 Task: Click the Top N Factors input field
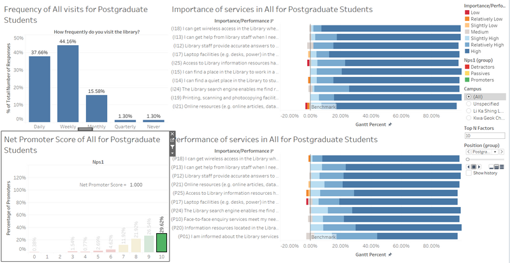485,136
